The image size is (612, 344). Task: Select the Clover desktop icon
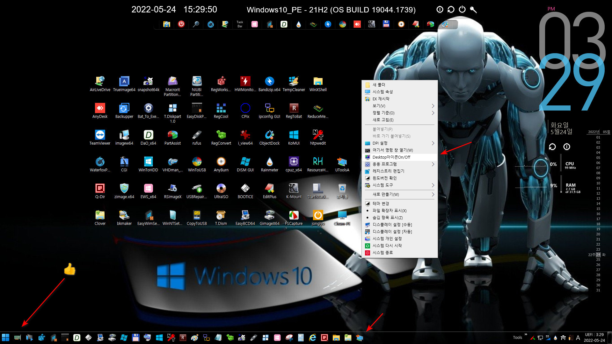pos(100,218)
